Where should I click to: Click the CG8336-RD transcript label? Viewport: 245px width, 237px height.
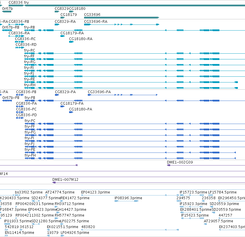coord(26,45)
